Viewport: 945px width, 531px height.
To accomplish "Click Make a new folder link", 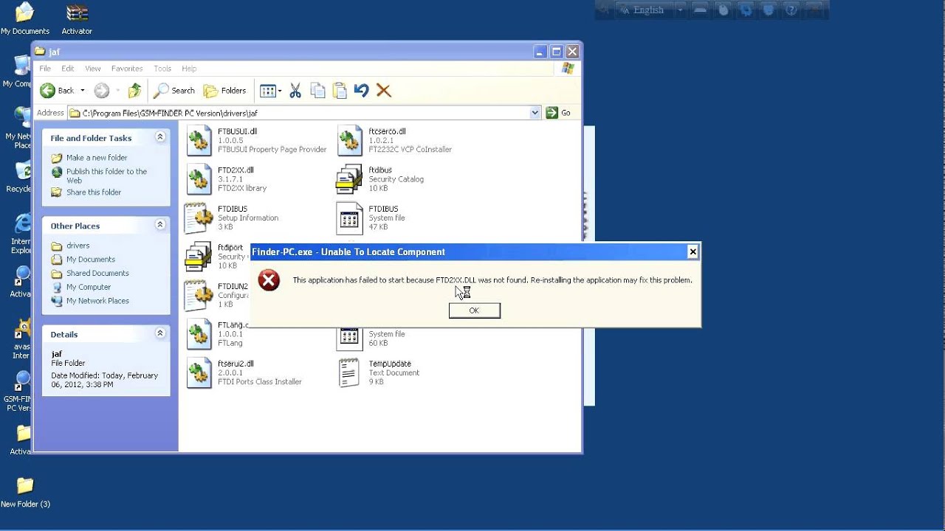I will pyautogui.click(x=97, y=158).
